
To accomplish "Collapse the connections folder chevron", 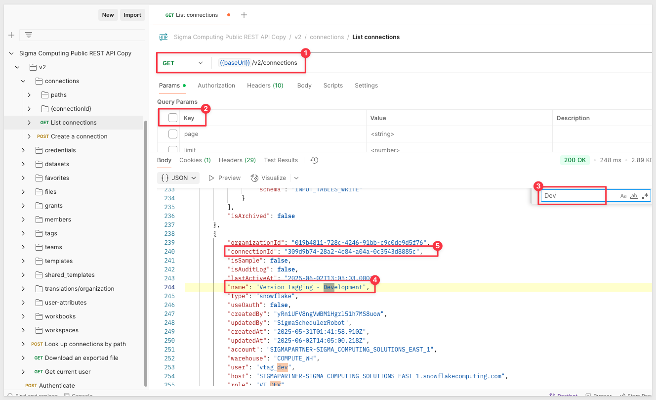I will tap(23, 81).
